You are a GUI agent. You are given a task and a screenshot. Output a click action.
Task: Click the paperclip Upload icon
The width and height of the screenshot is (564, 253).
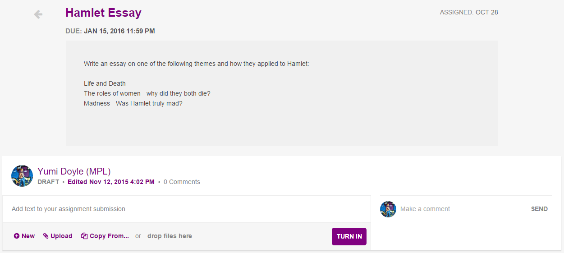46,236
